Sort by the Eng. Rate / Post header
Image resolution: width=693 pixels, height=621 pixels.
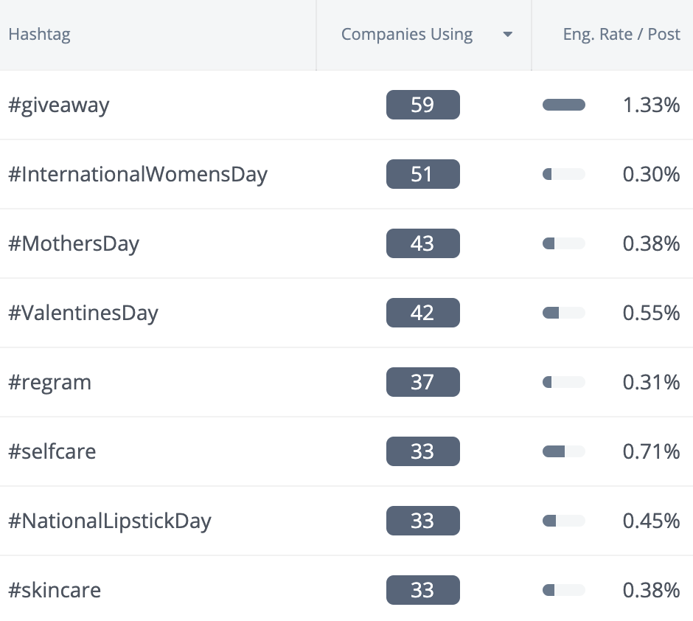(x=621, y=34)
